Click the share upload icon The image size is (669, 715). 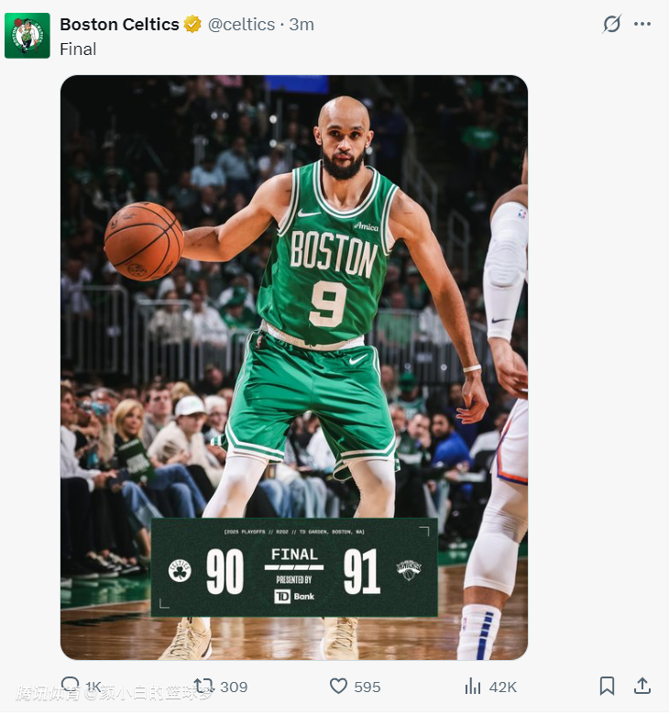642,686
